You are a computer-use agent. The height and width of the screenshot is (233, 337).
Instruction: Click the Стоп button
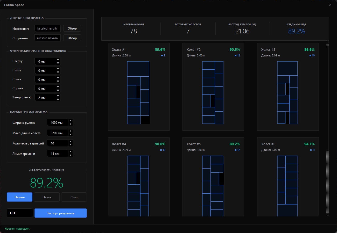[x=74, y=197]
